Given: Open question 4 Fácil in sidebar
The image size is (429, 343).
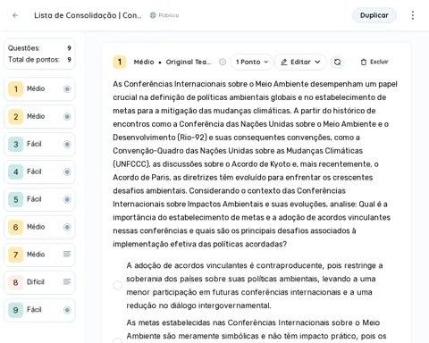Looking at the screenshot, I should 39,171.
